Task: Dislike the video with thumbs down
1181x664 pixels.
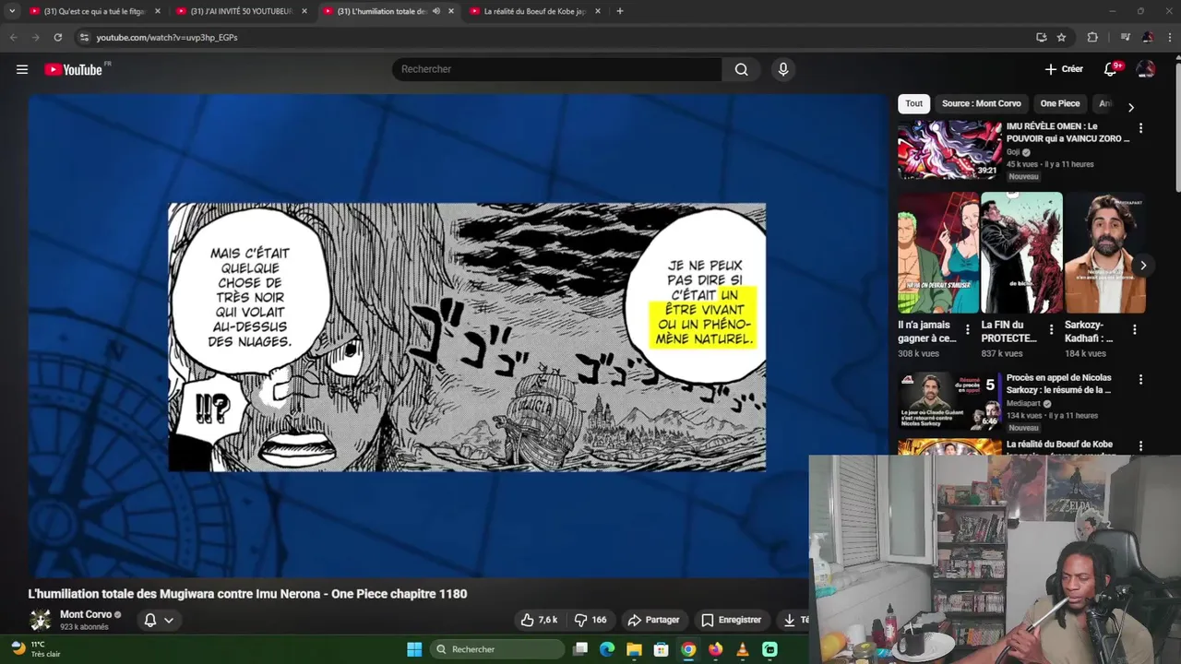Action: click(x=590, y=620)
